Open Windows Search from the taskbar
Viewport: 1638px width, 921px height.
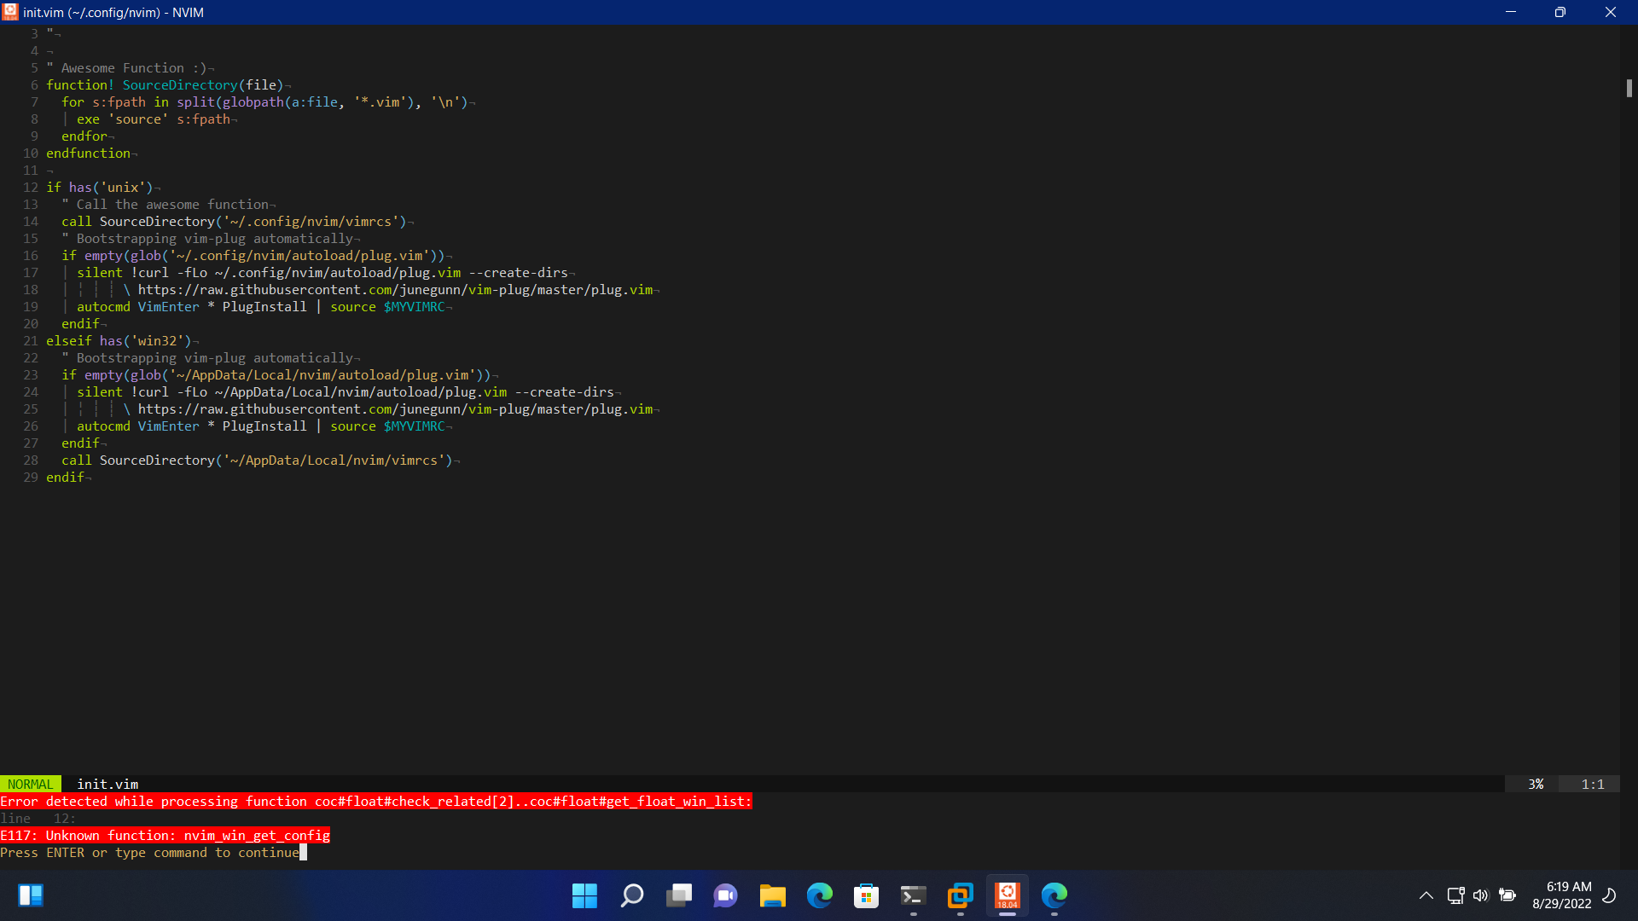click(631, 895)
